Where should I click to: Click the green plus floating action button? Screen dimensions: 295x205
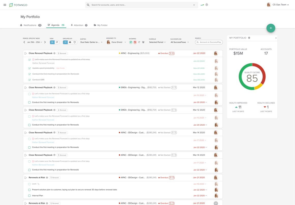tap(271, 28)
